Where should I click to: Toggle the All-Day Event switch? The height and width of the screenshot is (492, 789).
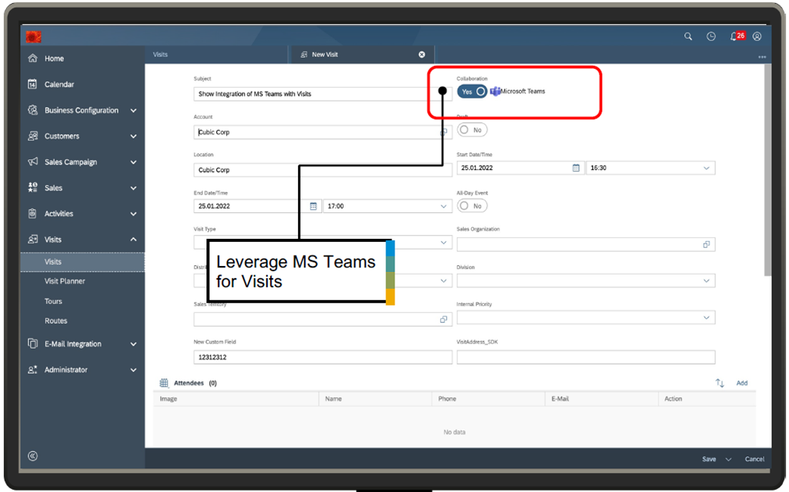coord(472,205)
